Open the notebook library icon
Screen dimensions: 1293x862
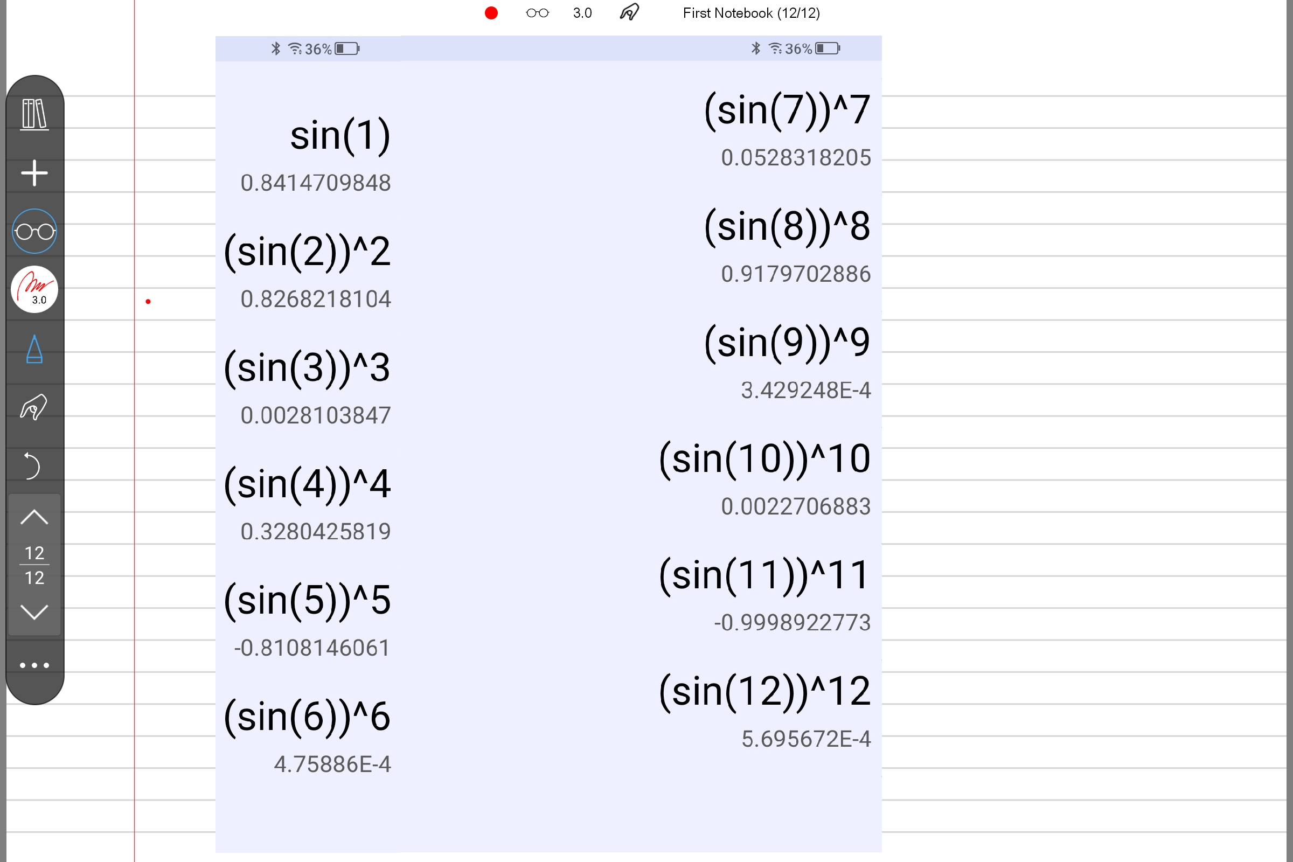34,114
